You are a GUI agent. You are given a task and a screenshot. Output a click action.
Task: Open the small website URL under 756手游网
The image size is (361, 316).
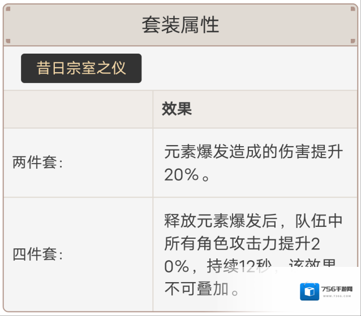[336, 296]
